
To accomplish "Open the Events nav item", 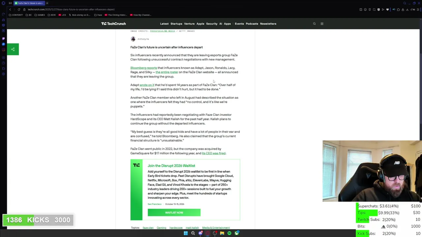I will pyautogui.click(x=239, y=24).
